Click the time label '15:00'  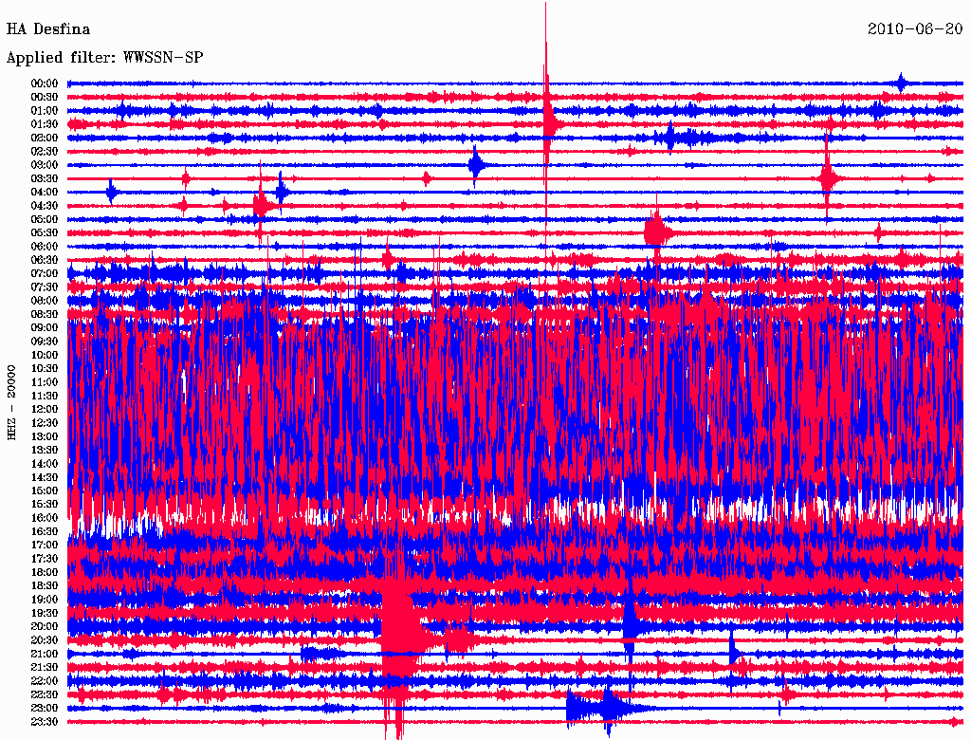coord(45,490)
